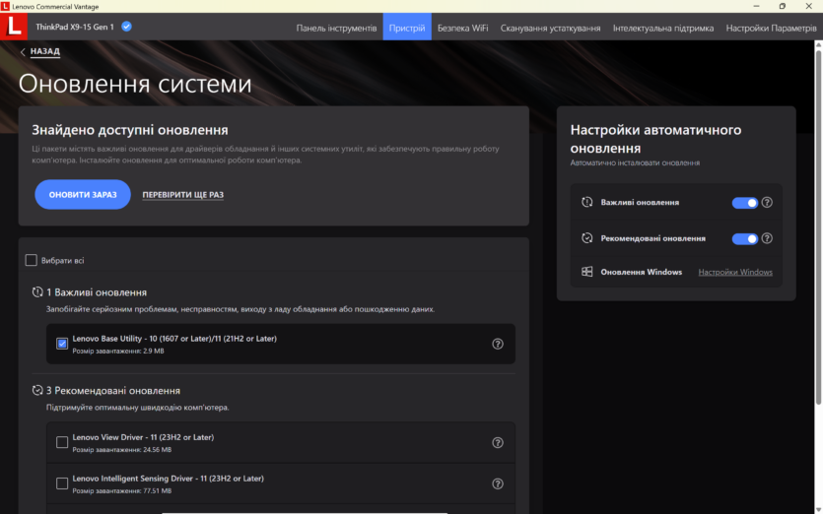
Task: Click 'Lenovo Intelligent Sensing Driver' title text
Action: (168, 479)
